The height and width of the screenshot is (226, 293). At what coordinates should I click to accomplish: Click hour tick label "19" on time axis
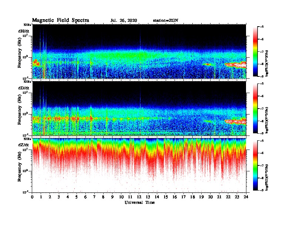tap(201, 197)
